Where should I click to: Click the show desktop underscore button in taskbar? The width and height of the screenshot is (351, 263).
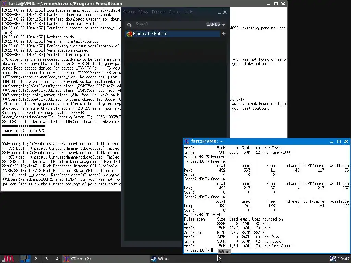17,259
